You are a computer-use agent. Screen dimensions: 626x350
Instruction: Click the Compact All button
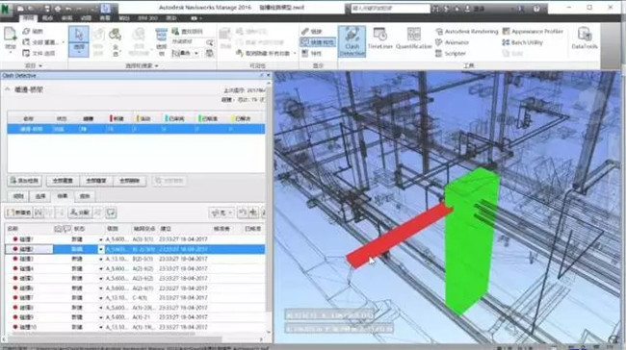[x=95, y=181]
